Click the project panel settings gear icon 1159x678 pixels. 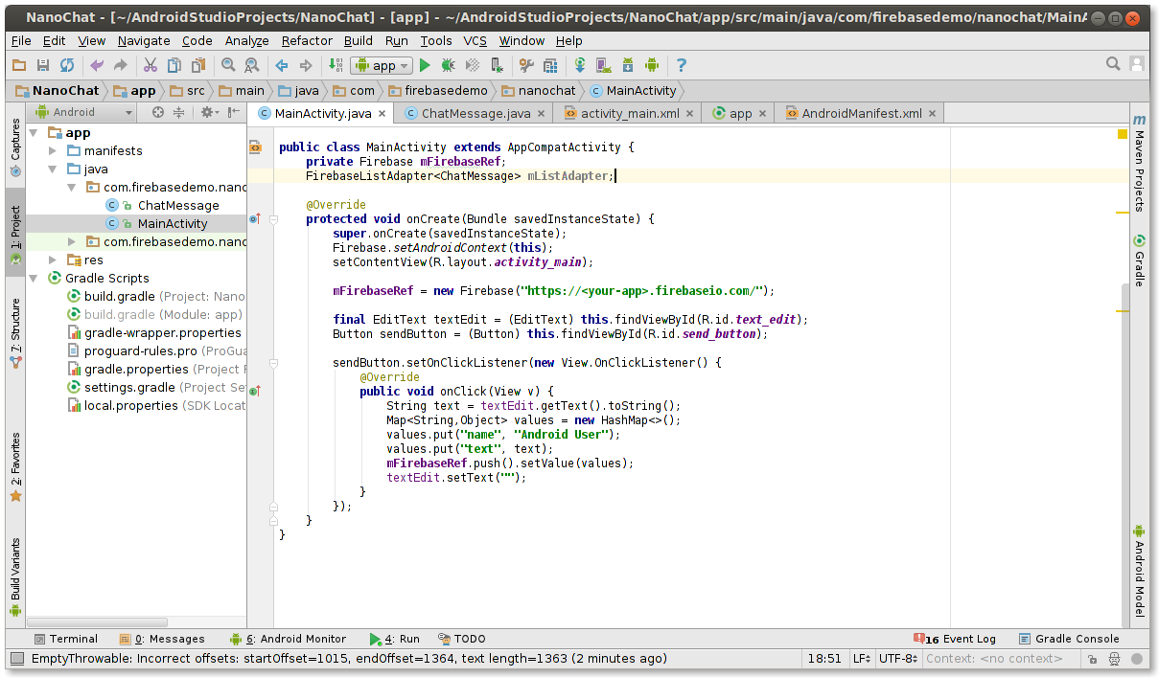click(208, 113)
